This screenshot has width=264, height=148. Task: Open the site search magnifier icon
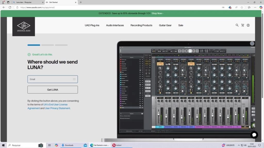[x=237, y=25]
